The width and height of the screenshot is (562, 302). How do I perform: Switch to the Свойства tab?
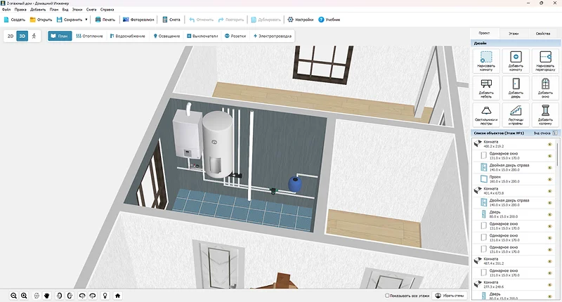coord(542,33)
